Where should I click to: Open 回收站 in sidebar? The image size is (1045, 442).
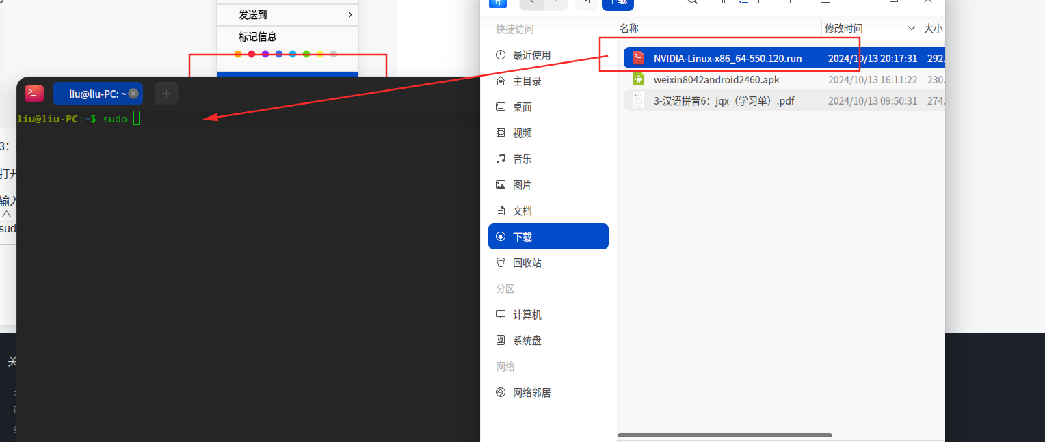(x=548, y=263)
